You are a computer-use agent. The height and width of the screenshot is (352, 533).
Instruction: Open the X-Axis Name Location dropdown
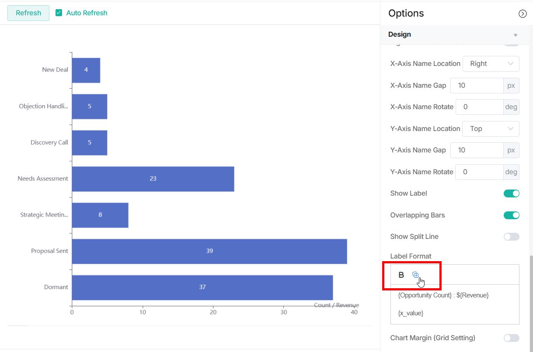coord(491,63)
